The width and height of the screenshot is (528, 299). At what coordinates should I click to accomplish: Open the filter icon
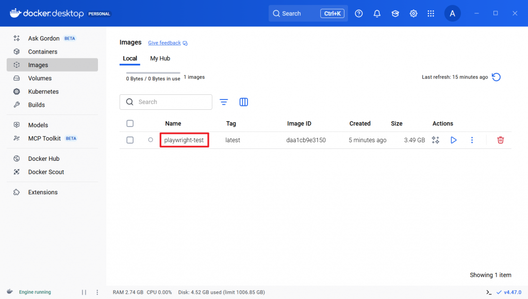(224, 102)
